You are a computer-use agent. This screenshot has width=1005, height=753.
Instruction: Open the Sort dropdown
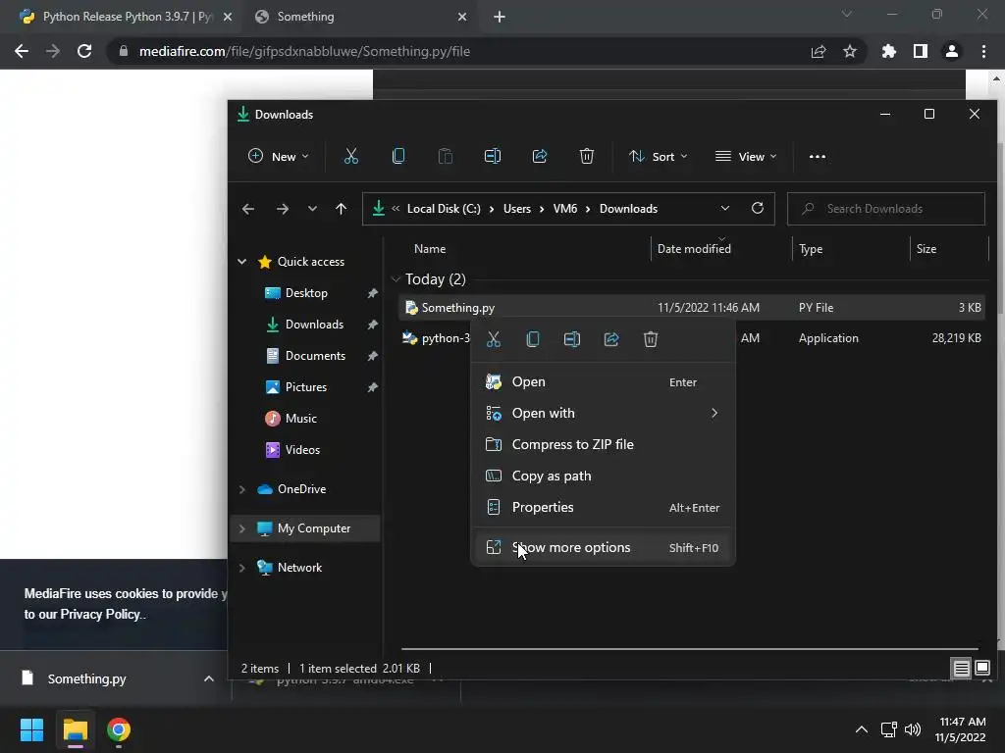click(x=659, y=156)
